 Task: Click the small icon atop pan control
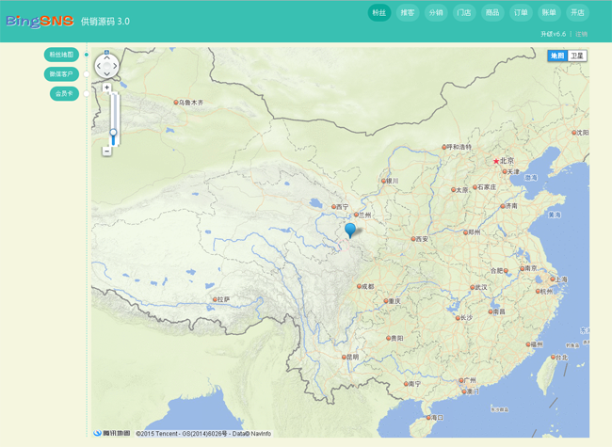[x=106, y=52]
